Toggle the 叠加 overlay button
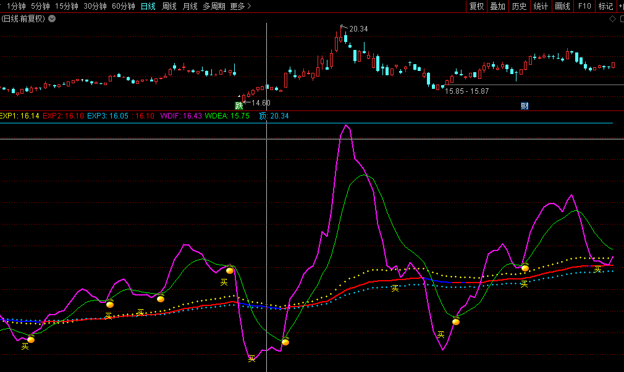 [497, 6]
